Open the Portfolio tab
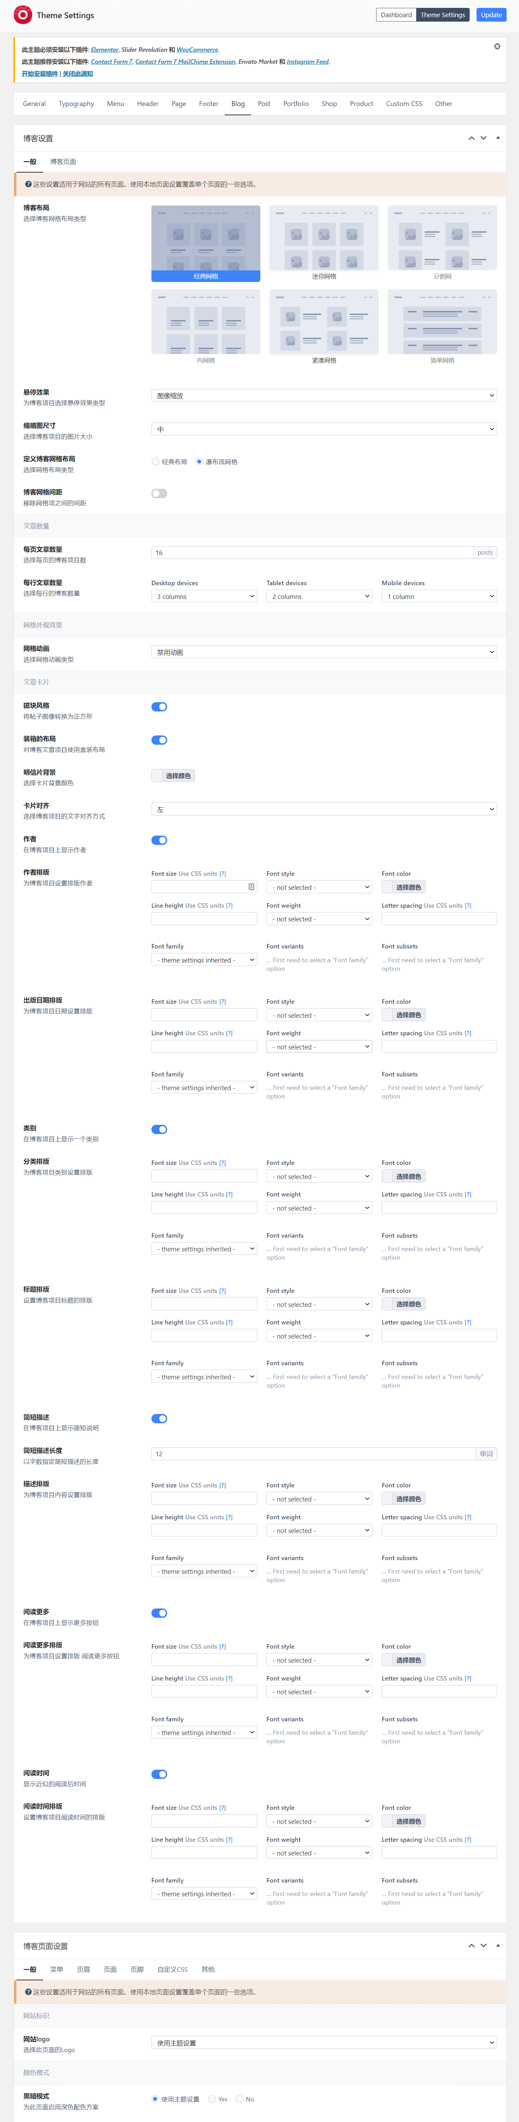519x2122 pixels. tap(296, 104)
